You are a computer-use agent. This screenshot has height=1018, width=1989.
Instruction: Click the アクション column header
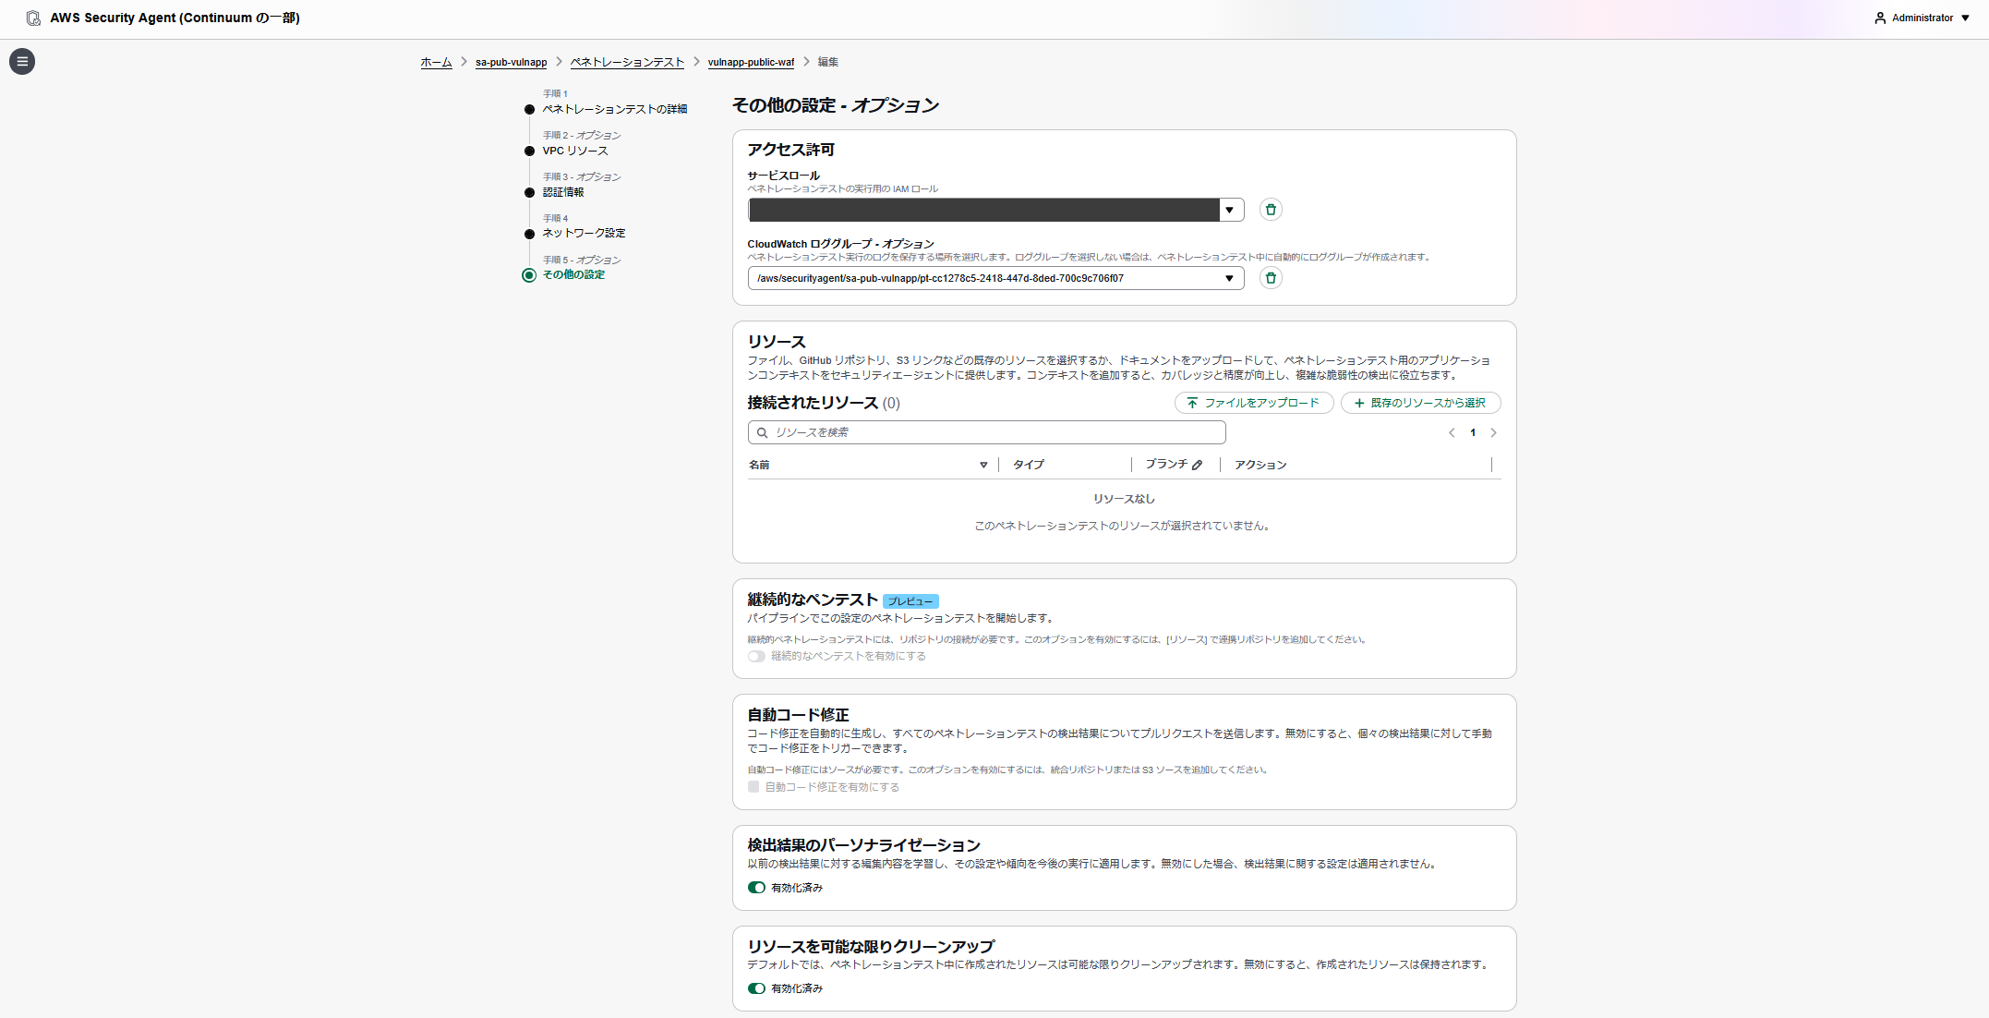1260,465
